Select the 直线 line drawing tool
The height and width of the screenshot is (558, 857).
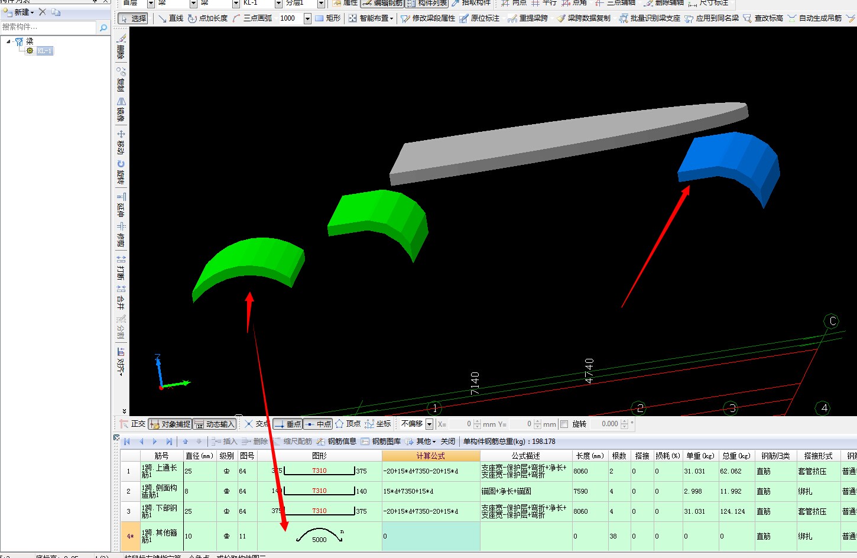(170, 18)
